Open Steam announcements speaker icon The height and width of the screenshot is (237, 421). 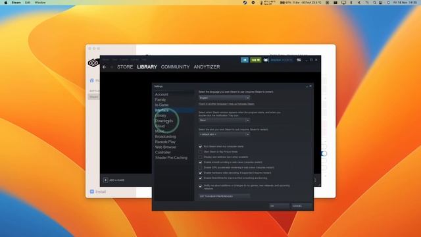coord(245,60)
